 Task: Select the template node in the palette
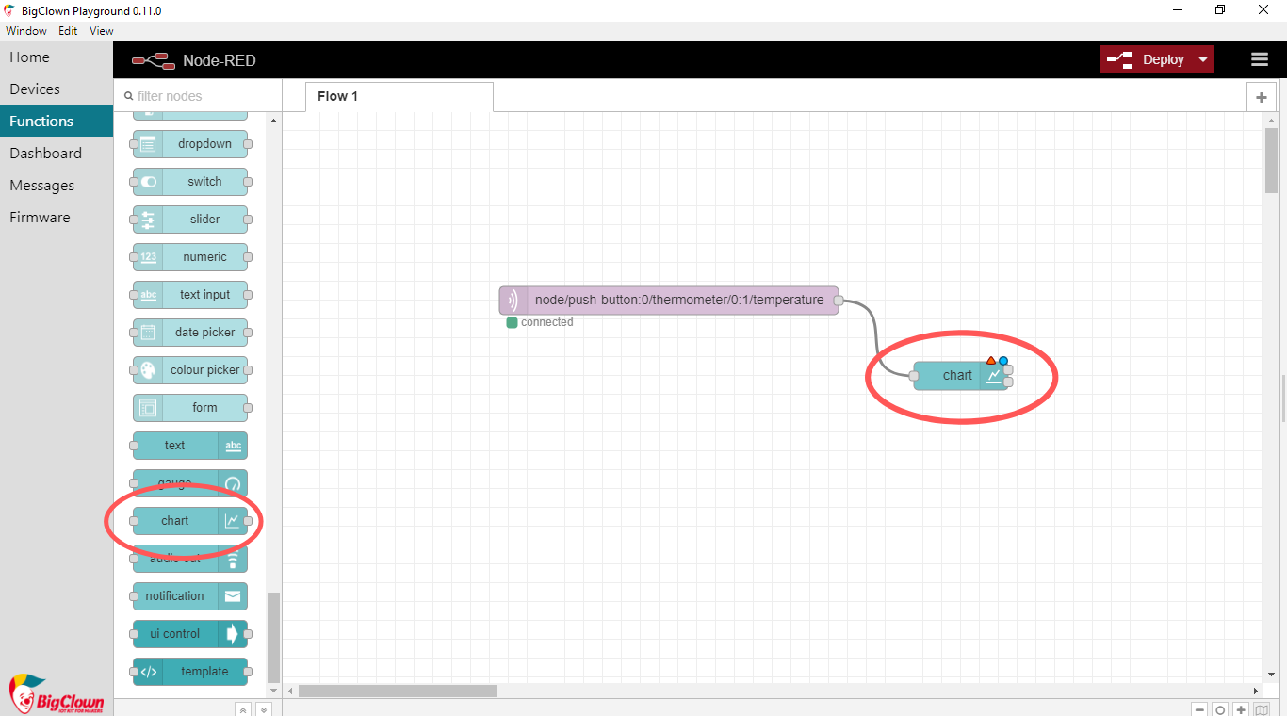190,672
